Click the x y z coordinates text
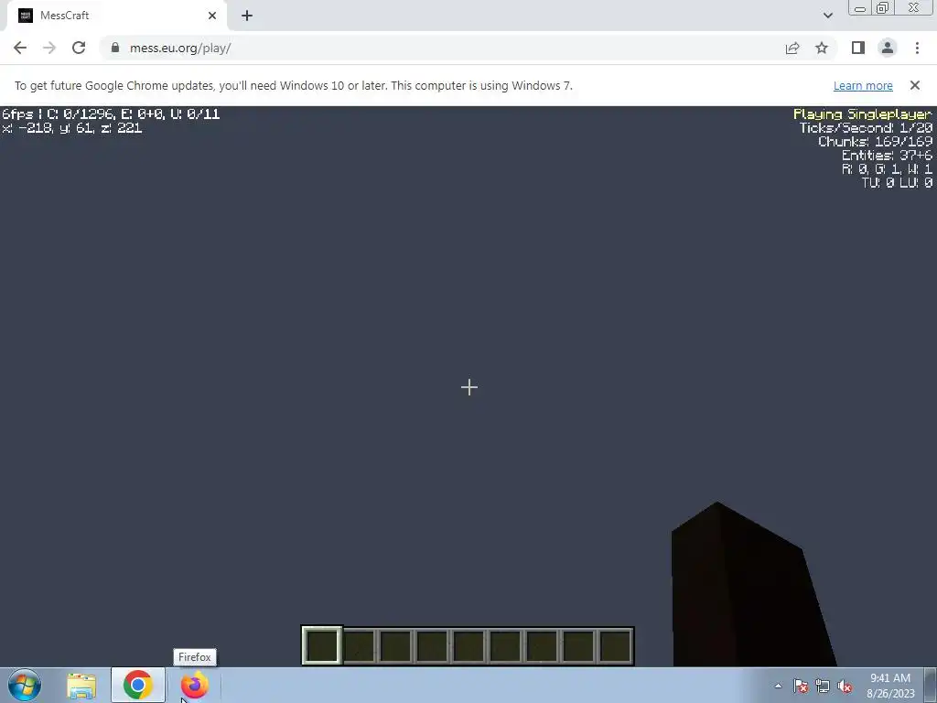This screenshot has width=937, height=703. click(x=71, y=127)
